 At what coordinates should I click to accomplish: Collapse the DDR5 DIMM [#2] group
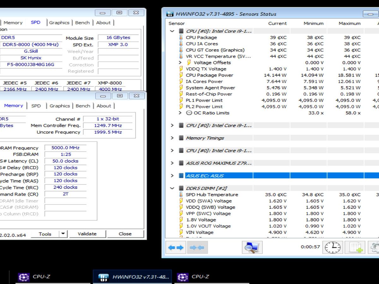(x=172, y=188)
